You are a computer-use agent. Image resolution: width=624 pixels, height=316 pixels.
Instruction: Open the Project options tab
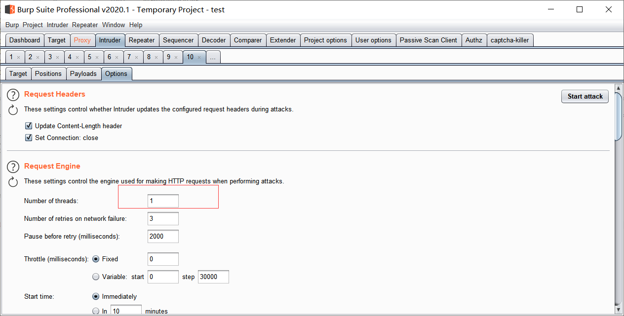325,40
